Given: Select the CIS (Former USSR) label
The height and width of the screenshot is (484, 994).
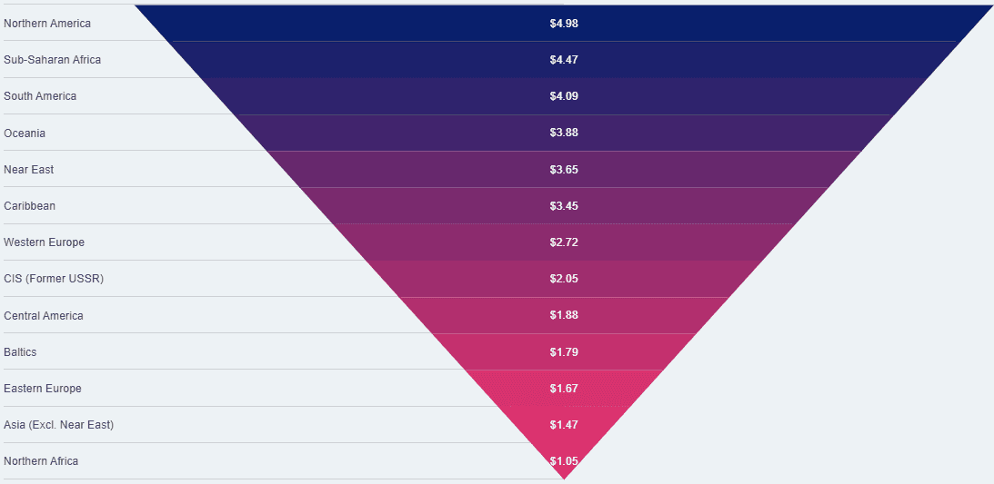Looking at the screenshot, I should point(54,279).
